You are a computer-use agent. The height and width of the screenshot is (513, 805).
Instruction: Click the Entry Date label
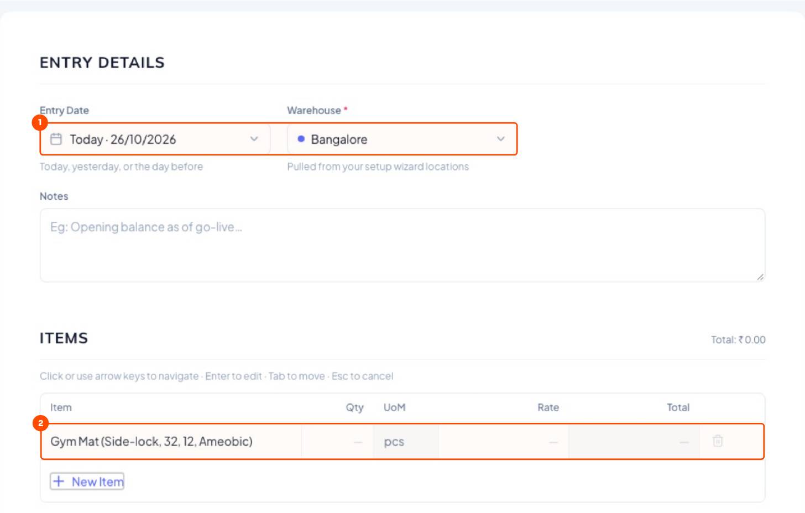[x=64, y=110]
